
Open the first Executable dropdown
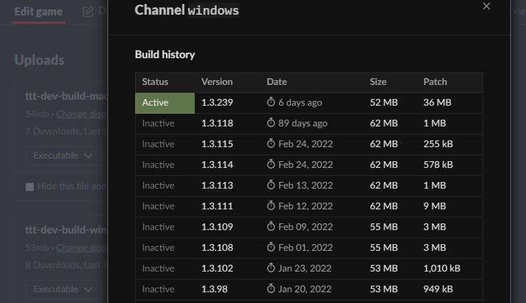tap(63, 155)
